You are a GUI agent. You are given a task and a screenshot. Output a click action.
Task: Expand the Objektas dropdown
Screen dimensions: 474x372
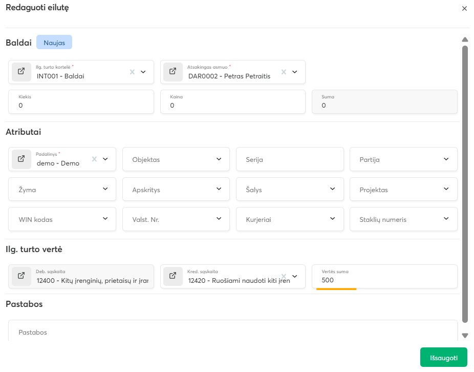coord(219,159)
